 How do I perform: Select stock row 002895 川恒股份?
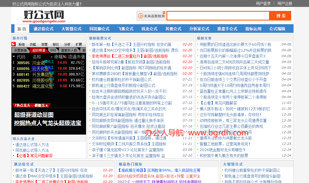[x=48, y=80]
